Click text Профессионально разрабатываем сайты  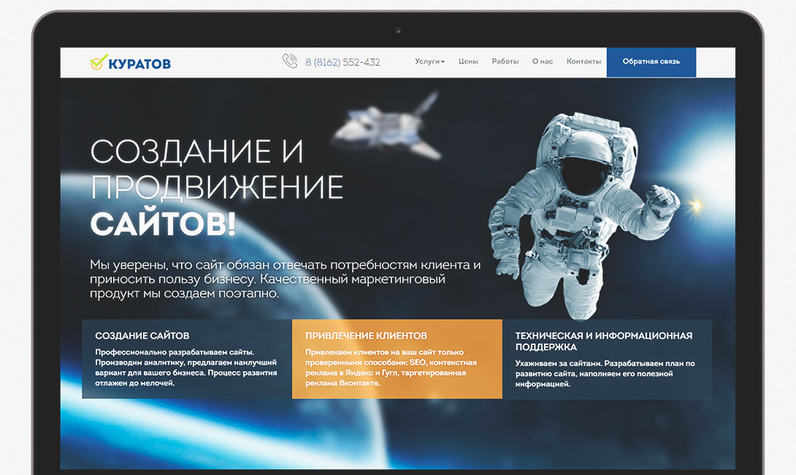tap(175, 352)
